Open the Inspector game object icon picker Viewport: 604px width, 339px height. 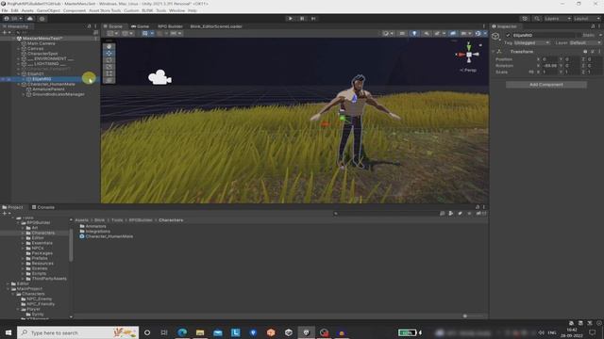point(496,37)
